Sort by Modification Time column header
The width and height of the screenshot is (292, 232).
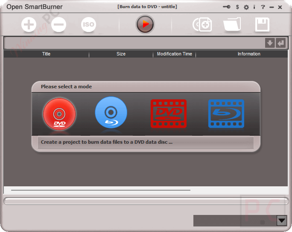[175, 54]
